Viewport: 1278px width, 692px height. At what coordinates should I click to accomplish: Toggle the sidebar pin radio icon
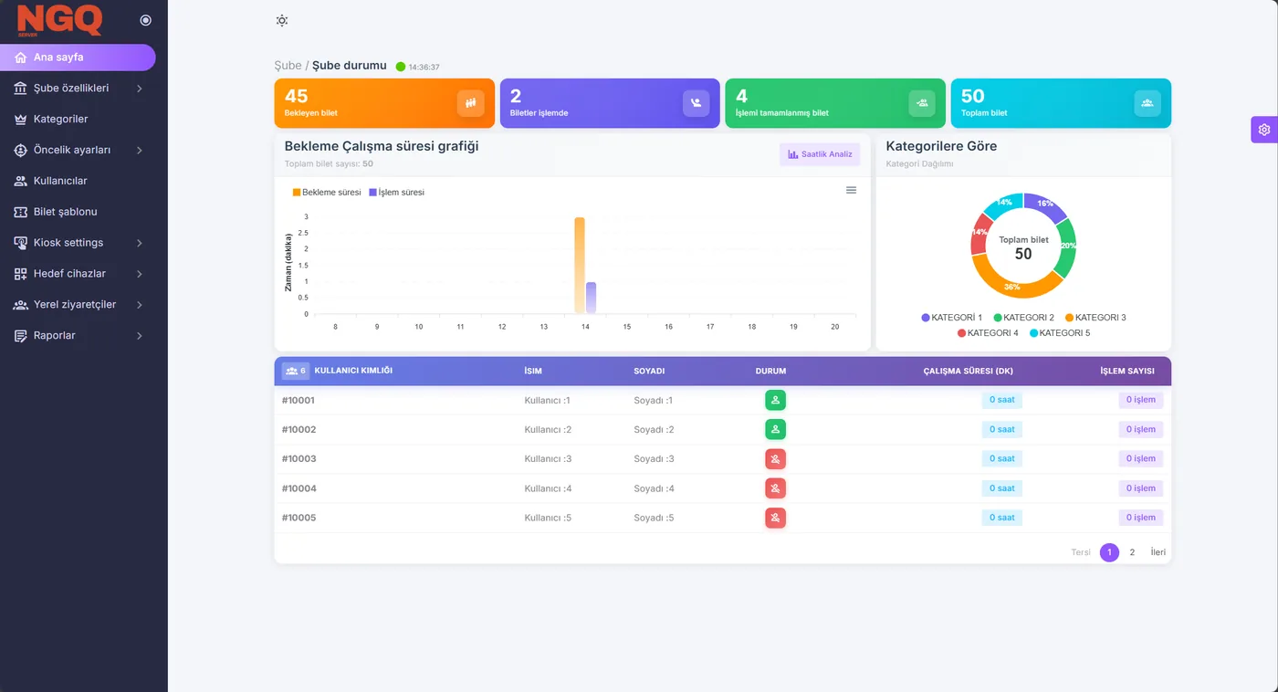click(146, 20)
